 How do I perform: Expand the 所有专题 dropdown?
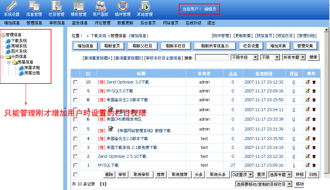(293, 57)
